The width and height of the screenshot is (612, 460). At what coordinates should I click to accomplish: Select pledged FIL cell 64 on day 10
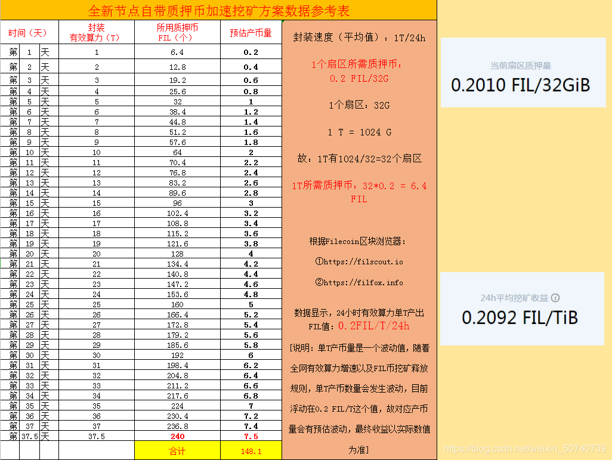[x=177, y=152]
